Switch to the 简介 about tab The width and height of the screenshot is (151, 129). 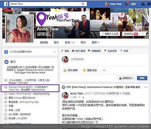tap(56, 43)
